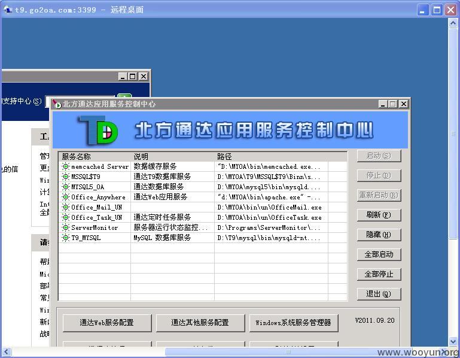Click the V2011.09.20 version label
This screenshot has width=460, height=358.
(x=374, y=320)
